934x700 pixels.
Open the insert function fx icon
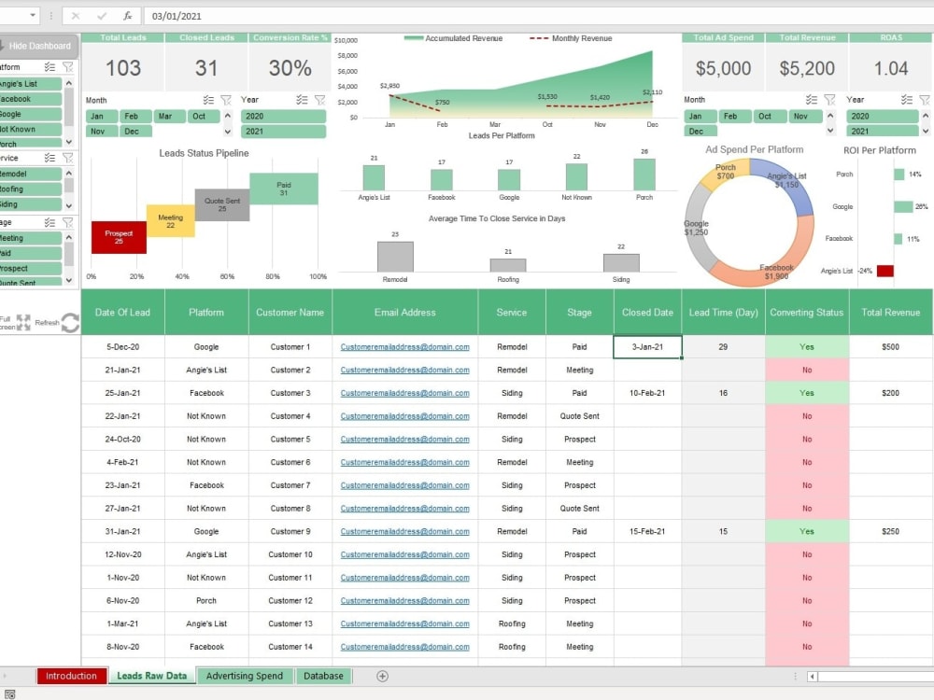(127, 16)
